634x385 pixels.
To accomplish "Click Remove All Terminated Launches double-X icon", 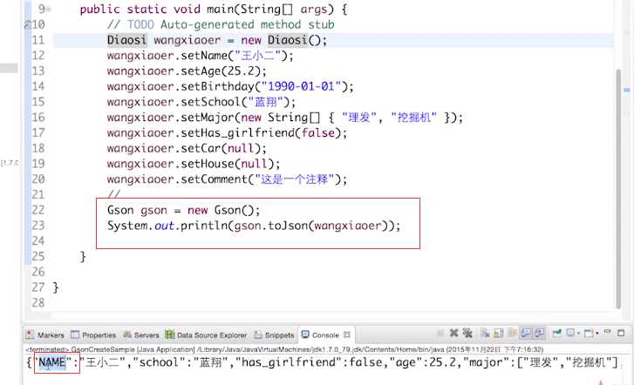I will 467,333.
